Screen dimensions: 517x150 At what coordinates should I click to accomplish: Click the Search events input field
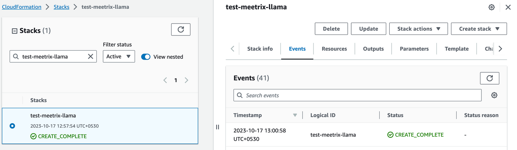click(357, 95)
